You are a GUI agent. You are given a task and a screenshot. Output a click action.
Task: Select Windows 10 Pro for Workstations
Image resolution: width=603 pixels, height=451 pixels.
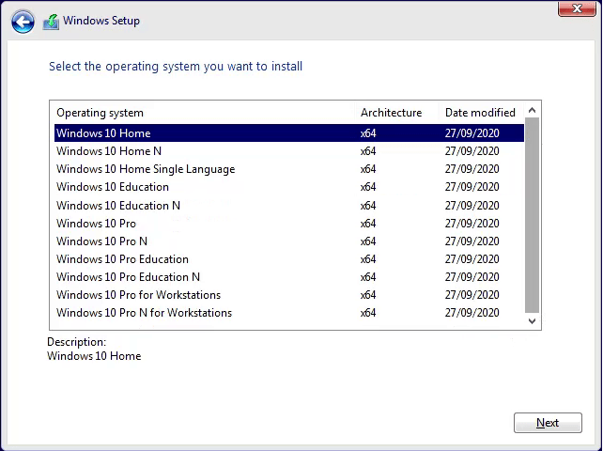288,295
